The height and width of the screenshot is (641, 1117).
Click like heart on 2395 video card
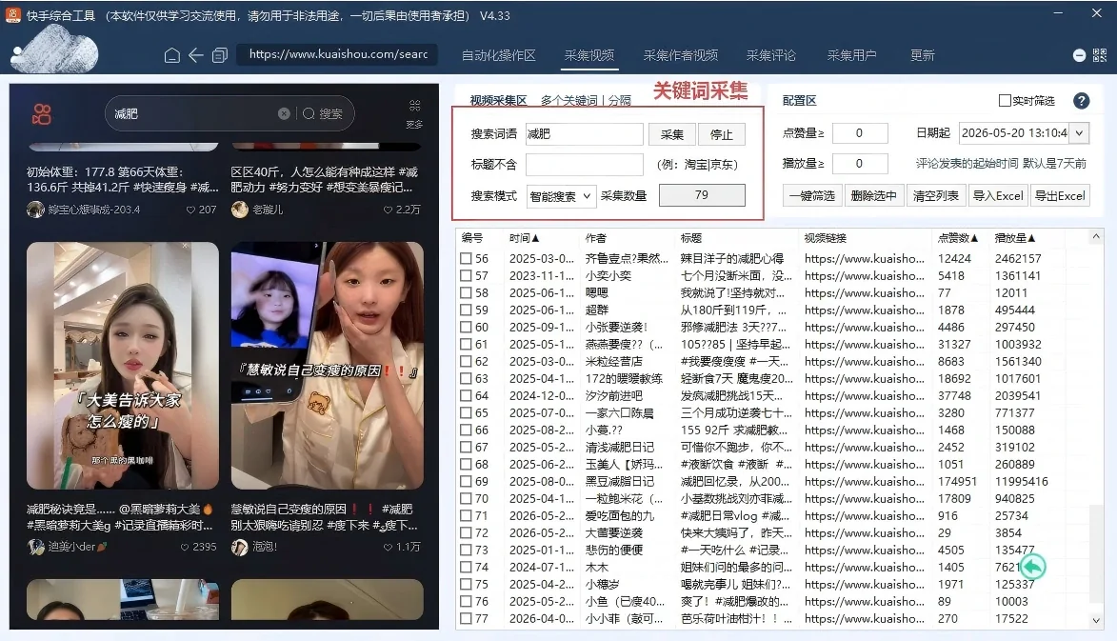coord(185,547)
